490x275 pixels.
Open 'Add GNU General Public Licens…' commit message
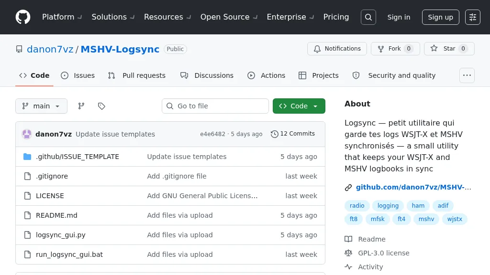click(x=202, y=196)
